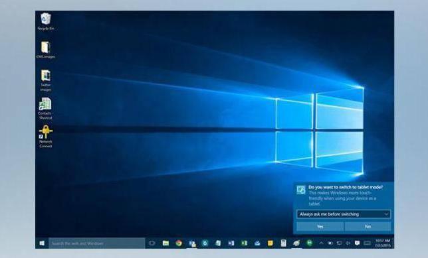Open the Action Center notification icon
Viewport: 428px width, 258px height.
357,243
